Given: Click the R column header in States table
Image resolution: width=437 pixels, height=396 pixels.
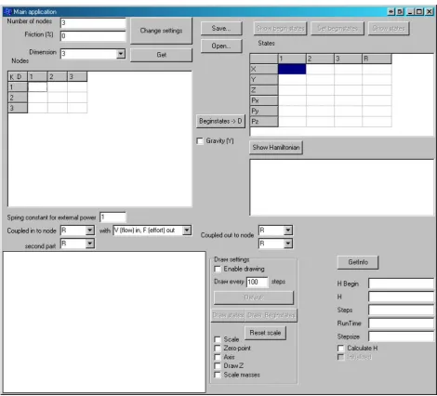Looking at the screenshot, I should pyautogui.click(x=377, y=59).
